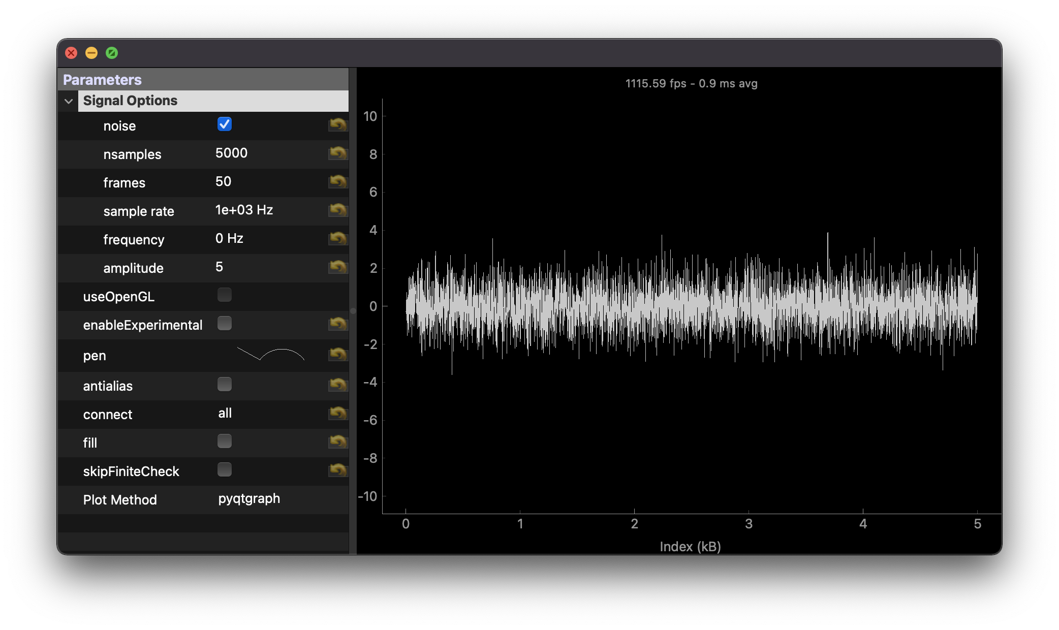Screen dimensions: 1059x630
Task: Enable the useOpenGL option
Action: pyautogui.click(x=224, y=294)
